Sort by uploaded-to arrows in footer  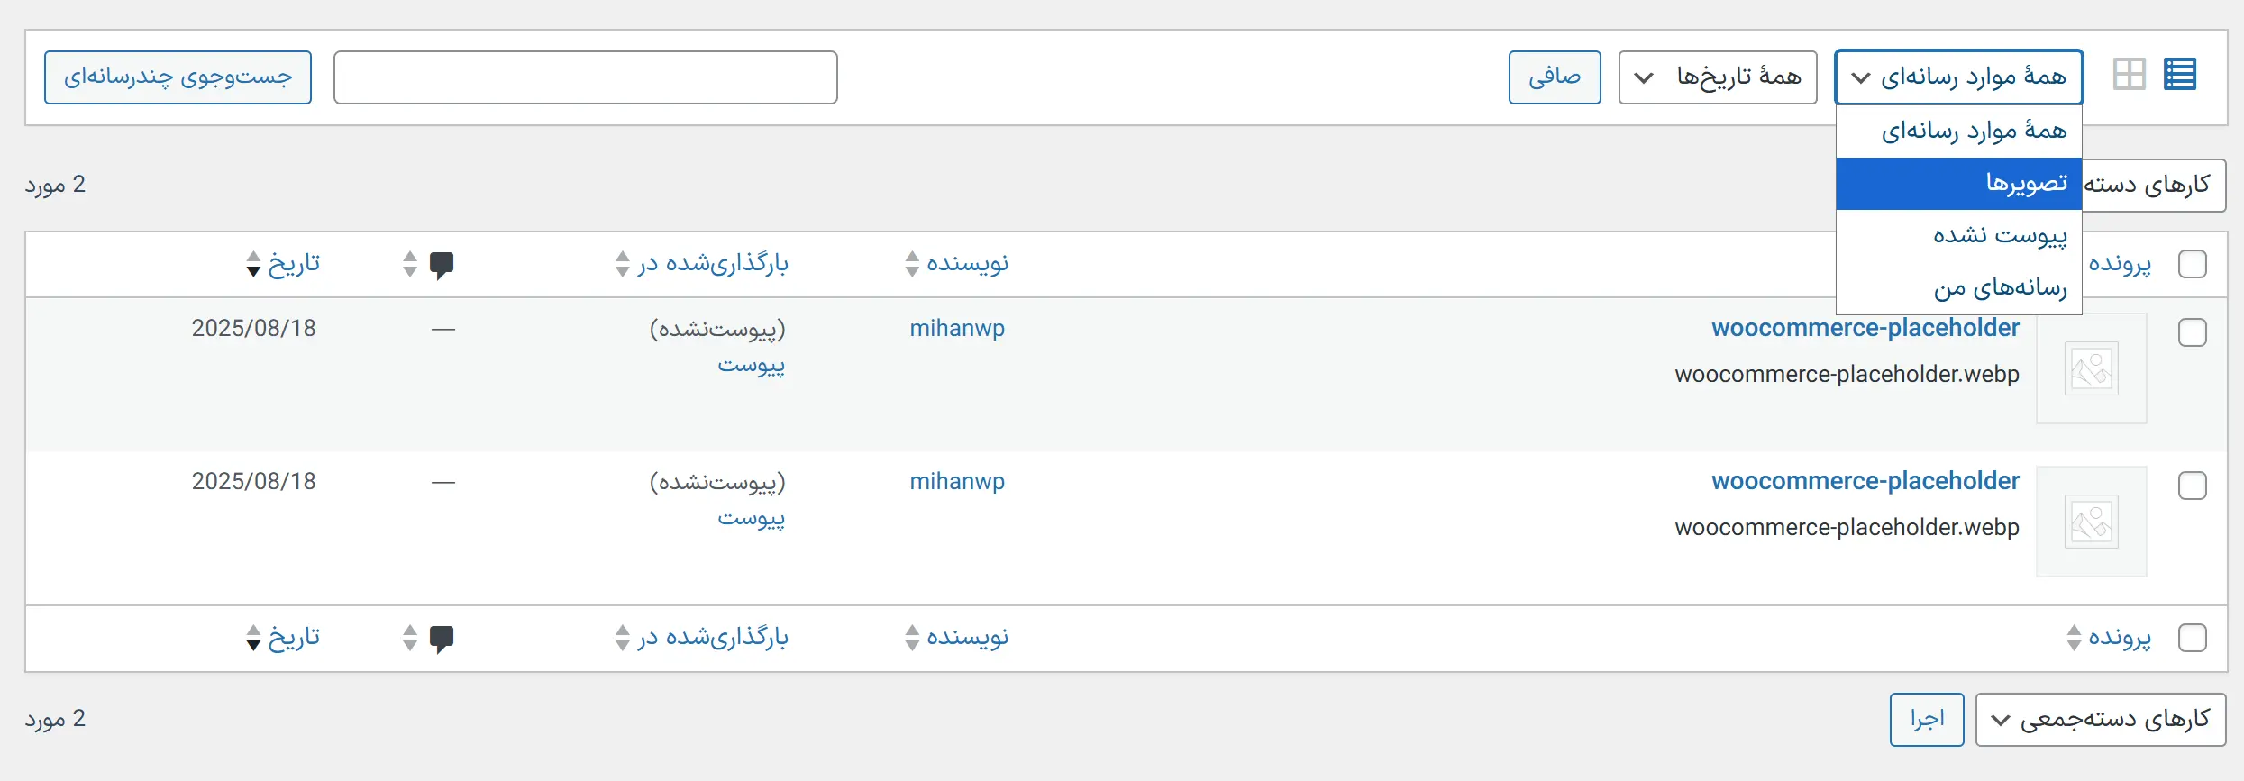[x=622, y=638]
